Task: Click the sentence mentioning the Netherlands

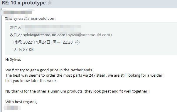Action: [49, 70]
